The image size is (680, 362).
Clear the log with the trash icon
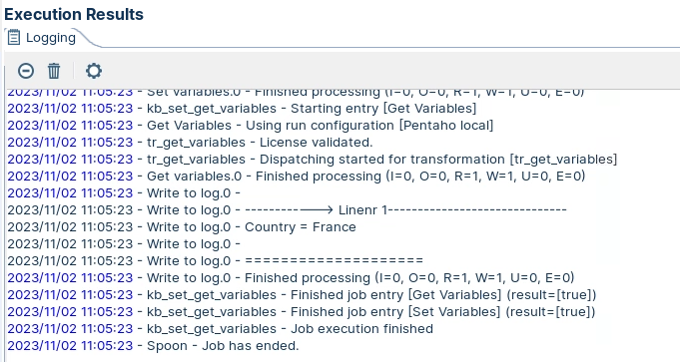[x=54, y=71]
